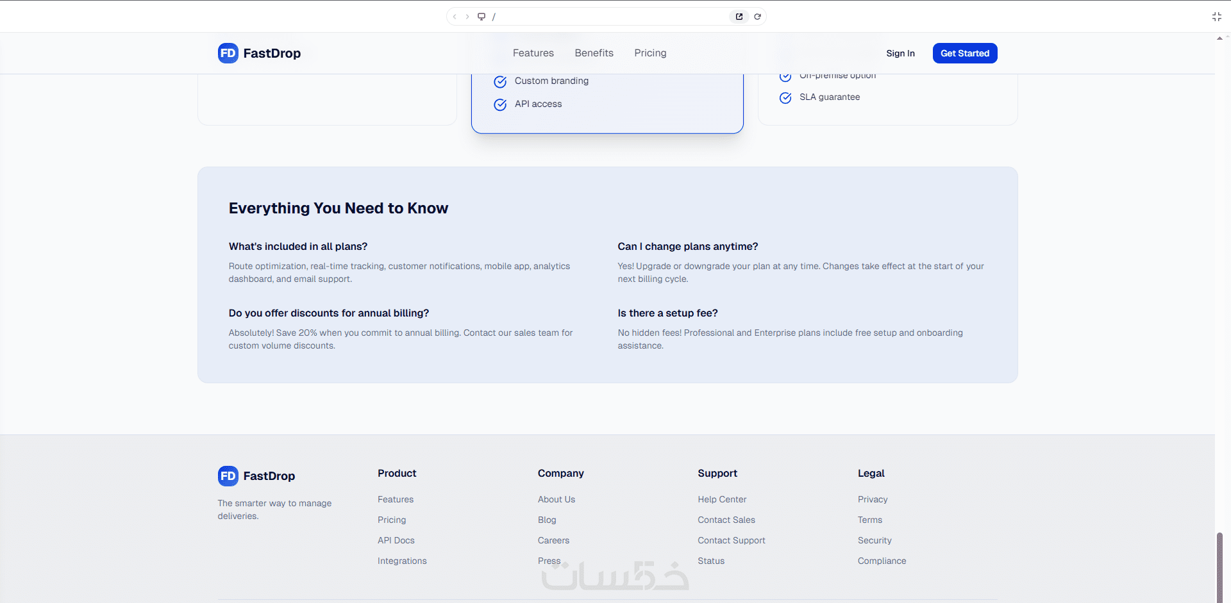Click the Custom branding checkmark icon
The height and width of the screenshot is (603, 1231).
coord(500,81)
